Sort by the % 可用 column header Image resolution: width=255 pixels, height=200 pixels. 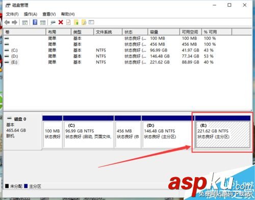point(217,32)
